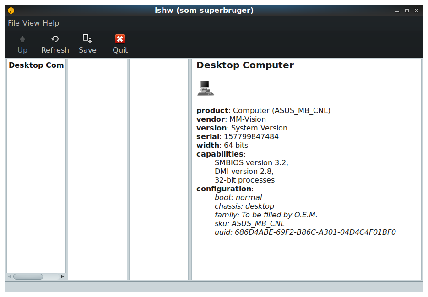Open the Help menu

coord(51,23)
